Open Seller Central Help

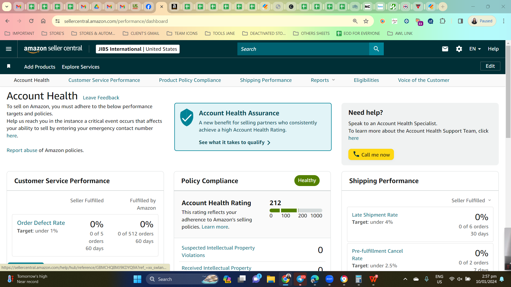click(x=493, y=49)
